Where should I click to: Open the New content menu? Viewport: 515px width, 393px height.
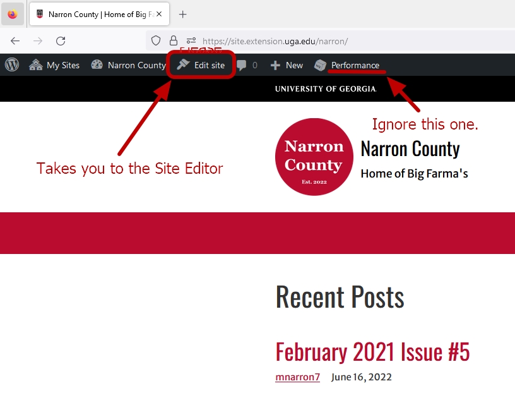click(x=287, y=65)
